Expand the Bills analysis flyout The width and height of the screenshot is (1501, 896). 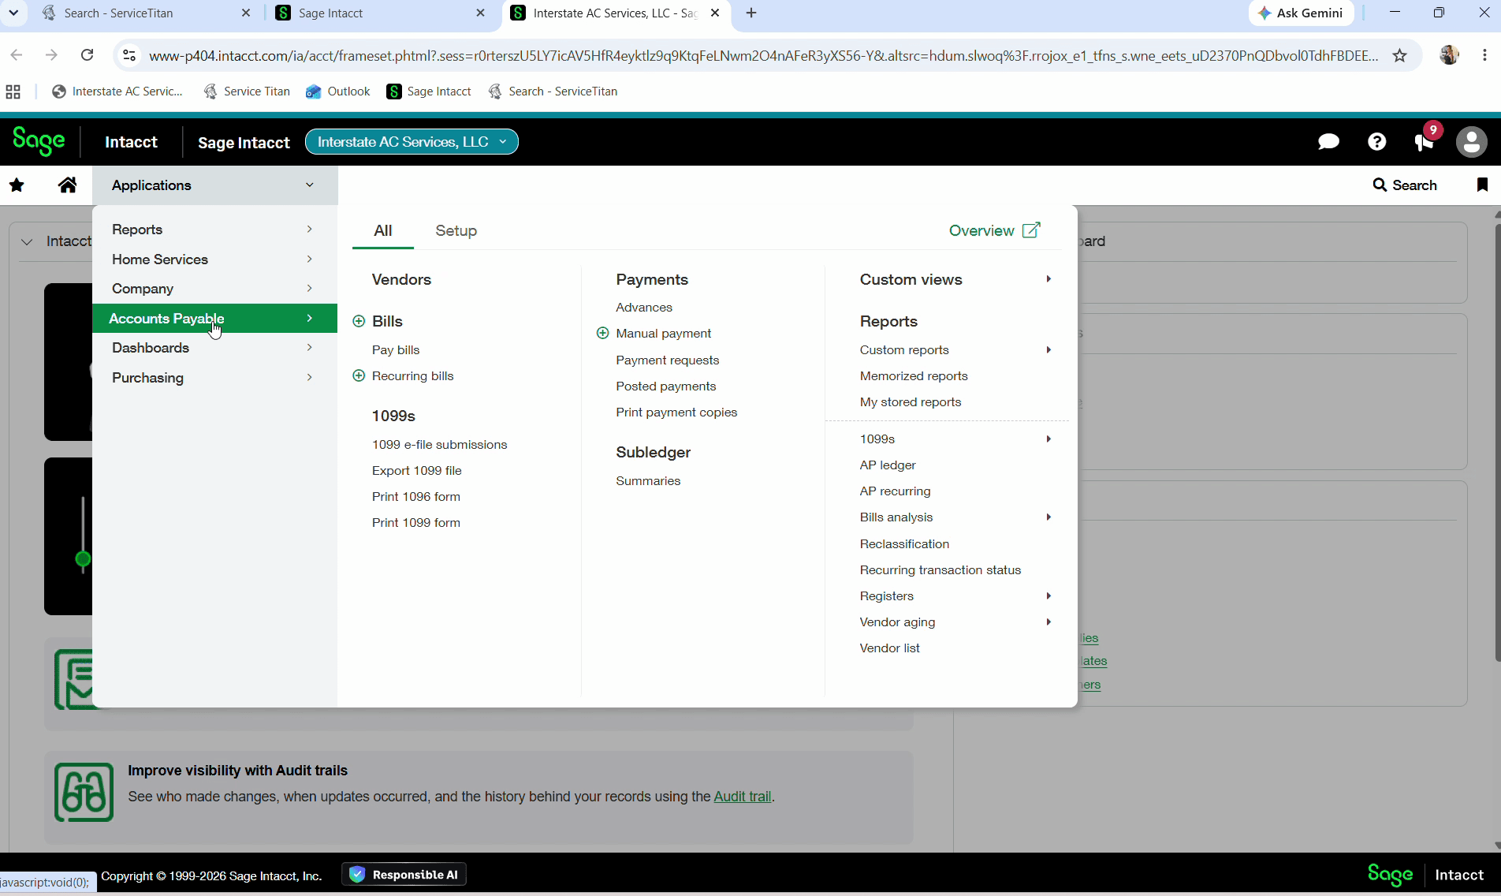pyautogui.click(x=1048, y=517)
